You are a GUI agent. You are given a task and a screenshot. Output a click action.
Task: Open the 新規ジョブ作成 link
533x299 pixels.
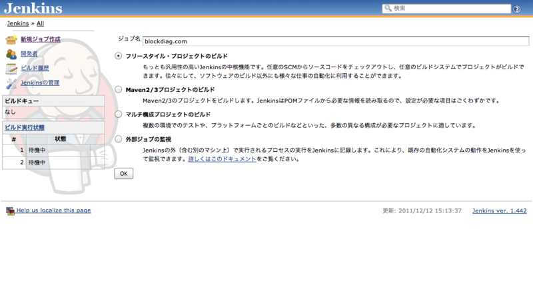coord(41,39)
